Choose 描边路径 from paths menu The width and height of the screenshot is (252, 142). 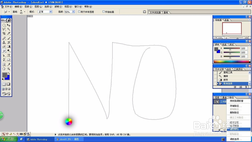click(x=238, y=129)
